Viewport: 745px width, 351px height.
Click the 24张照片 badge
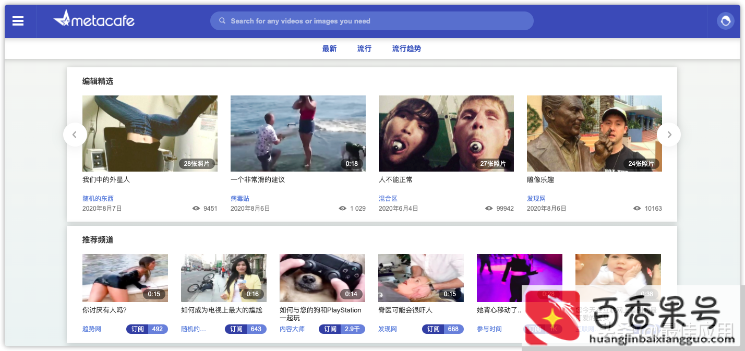(641, 163)
